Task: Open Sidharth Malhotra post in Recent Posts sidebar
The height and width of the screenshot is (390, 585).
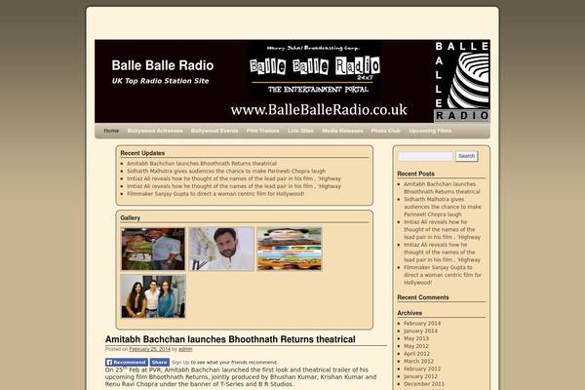Action: tap(443, 207)
